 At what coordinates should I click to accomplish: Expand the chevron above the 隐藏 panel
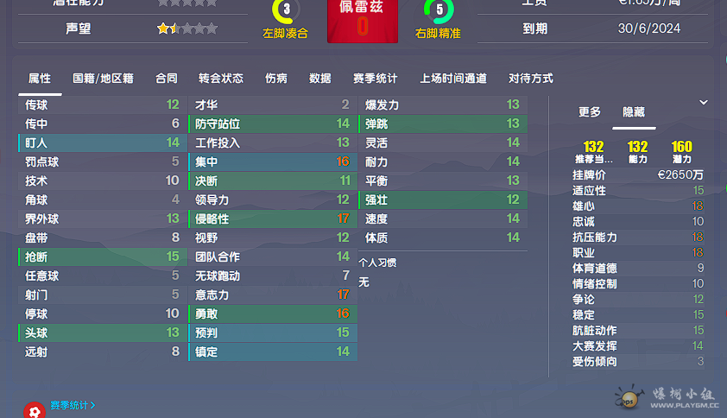(704, 103)
